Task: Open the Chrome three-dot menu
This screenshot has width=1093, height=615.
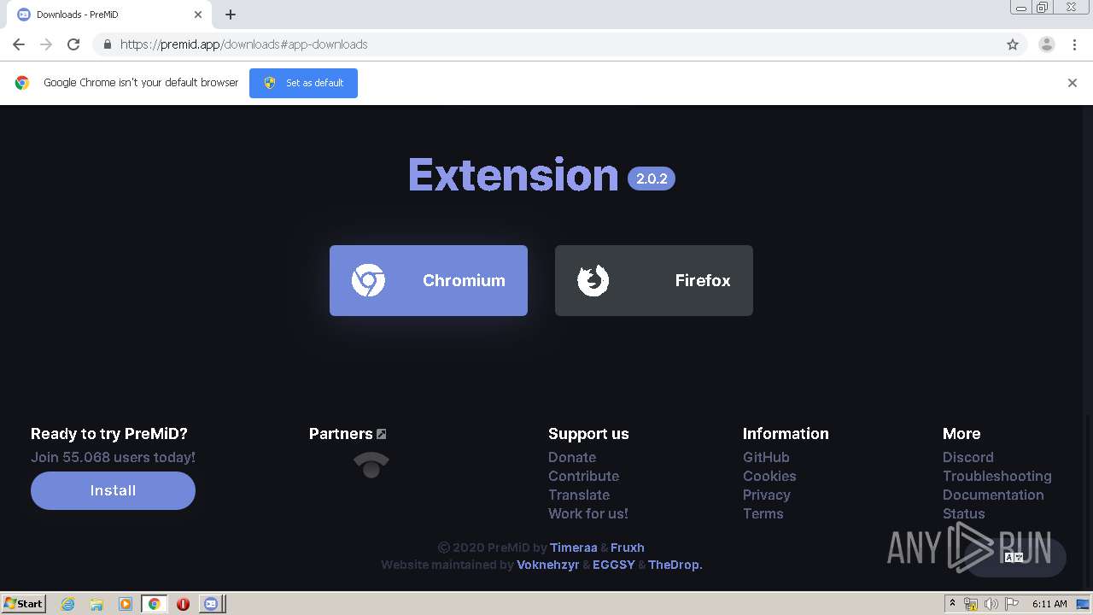Action: [1074, 44]
